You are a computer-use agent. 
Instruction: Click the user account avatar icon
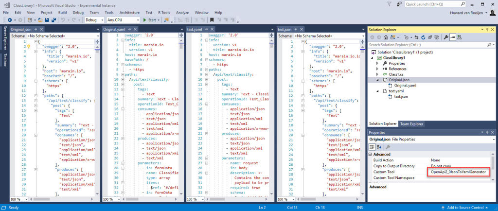[x=492, y=13]
